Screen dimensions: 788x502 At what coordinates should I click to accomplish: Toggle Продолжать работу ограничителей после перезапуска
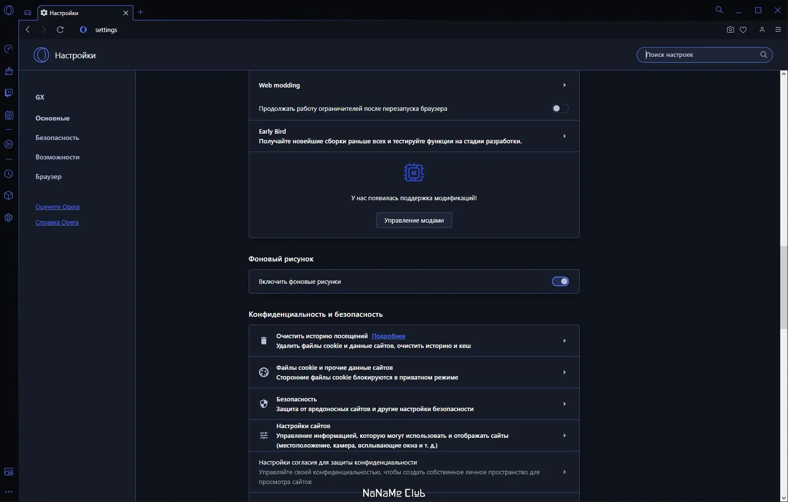[x=560, y=108]
